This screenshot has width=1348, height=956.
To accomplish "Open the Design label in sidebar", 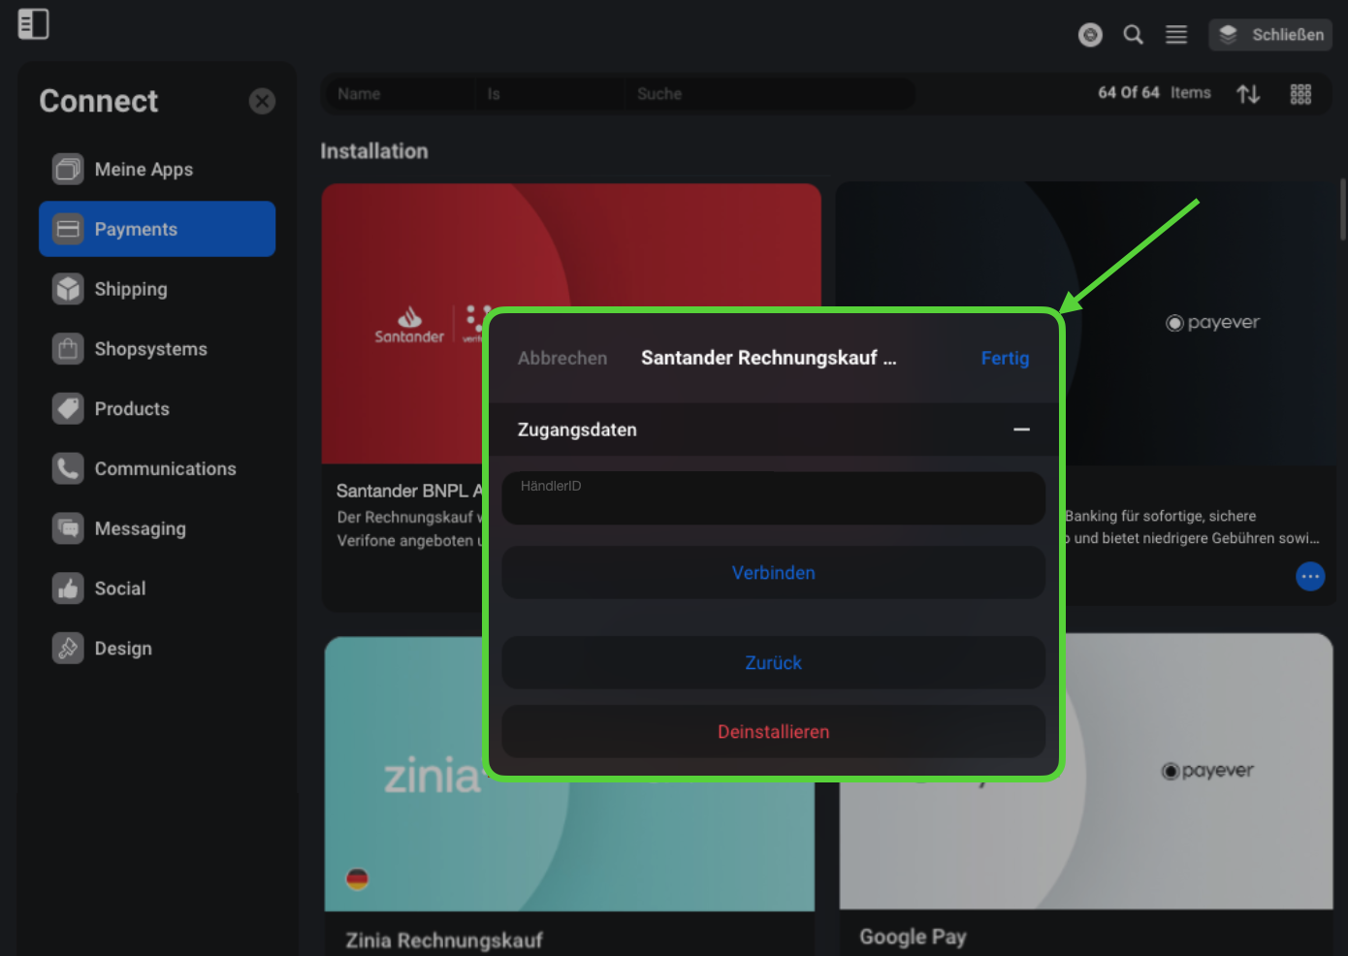I will [123, 649].
